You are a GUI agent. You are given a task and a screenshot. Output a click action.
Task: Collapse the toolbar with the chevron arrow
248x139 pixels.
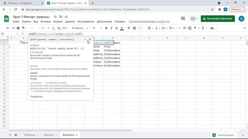(245, 28)
